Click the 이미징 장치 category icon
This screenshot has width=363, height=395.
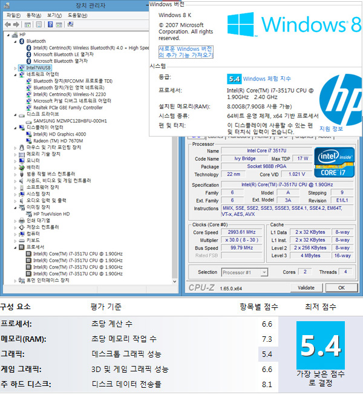[x=22, y=207]
